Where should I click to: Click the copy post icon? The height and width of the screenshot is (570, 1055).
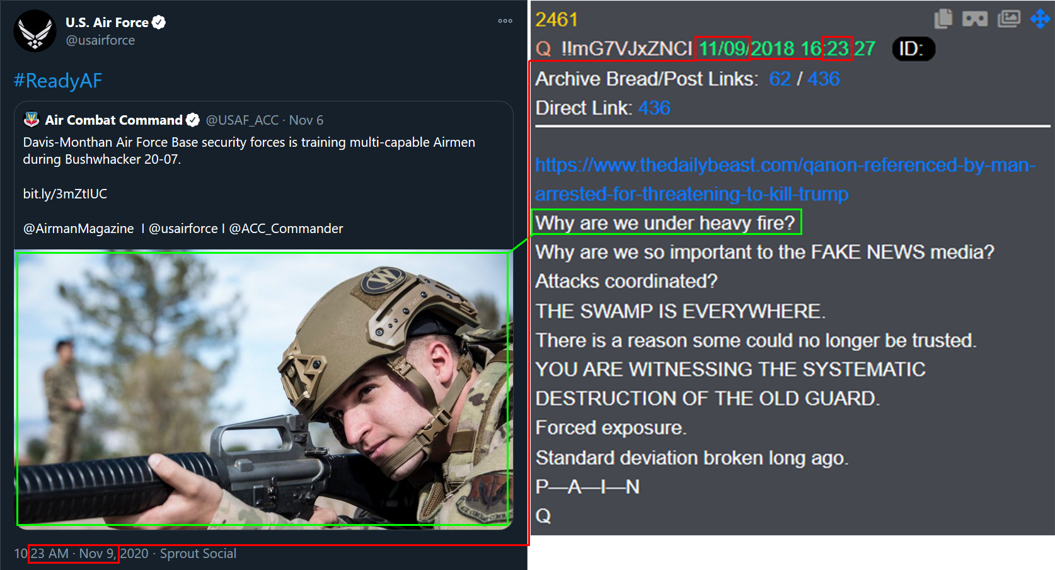(x=943, y=19)
